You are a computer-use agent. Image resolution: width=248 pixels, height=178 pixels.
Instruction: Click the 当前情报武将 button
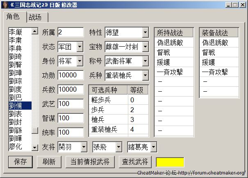89,162
